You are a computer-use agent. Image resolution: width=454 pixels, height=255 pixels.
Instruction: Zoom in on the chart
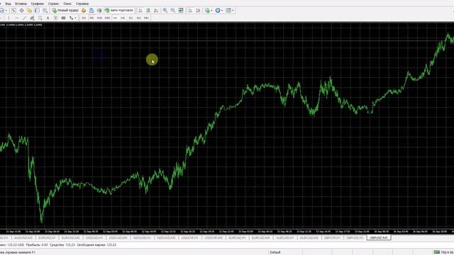click(165, 11)
